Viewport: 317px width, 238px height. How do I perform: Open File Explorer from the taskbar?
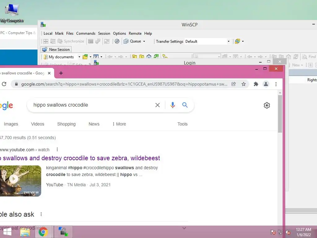tap(25, 232)
